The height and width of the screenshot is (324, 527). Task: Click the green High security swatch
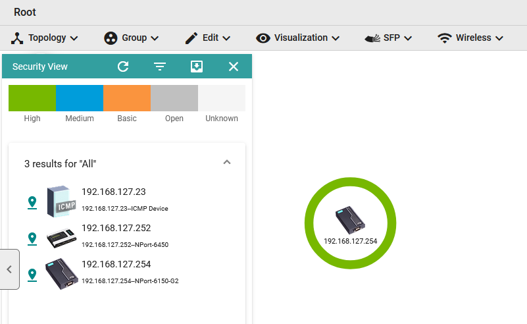[32, 98]
